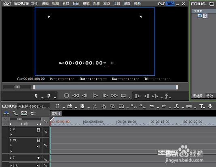The height and width of the screenshot is (168, 216).
Task: Click the Export icon in the player
Action: [167, 96]
